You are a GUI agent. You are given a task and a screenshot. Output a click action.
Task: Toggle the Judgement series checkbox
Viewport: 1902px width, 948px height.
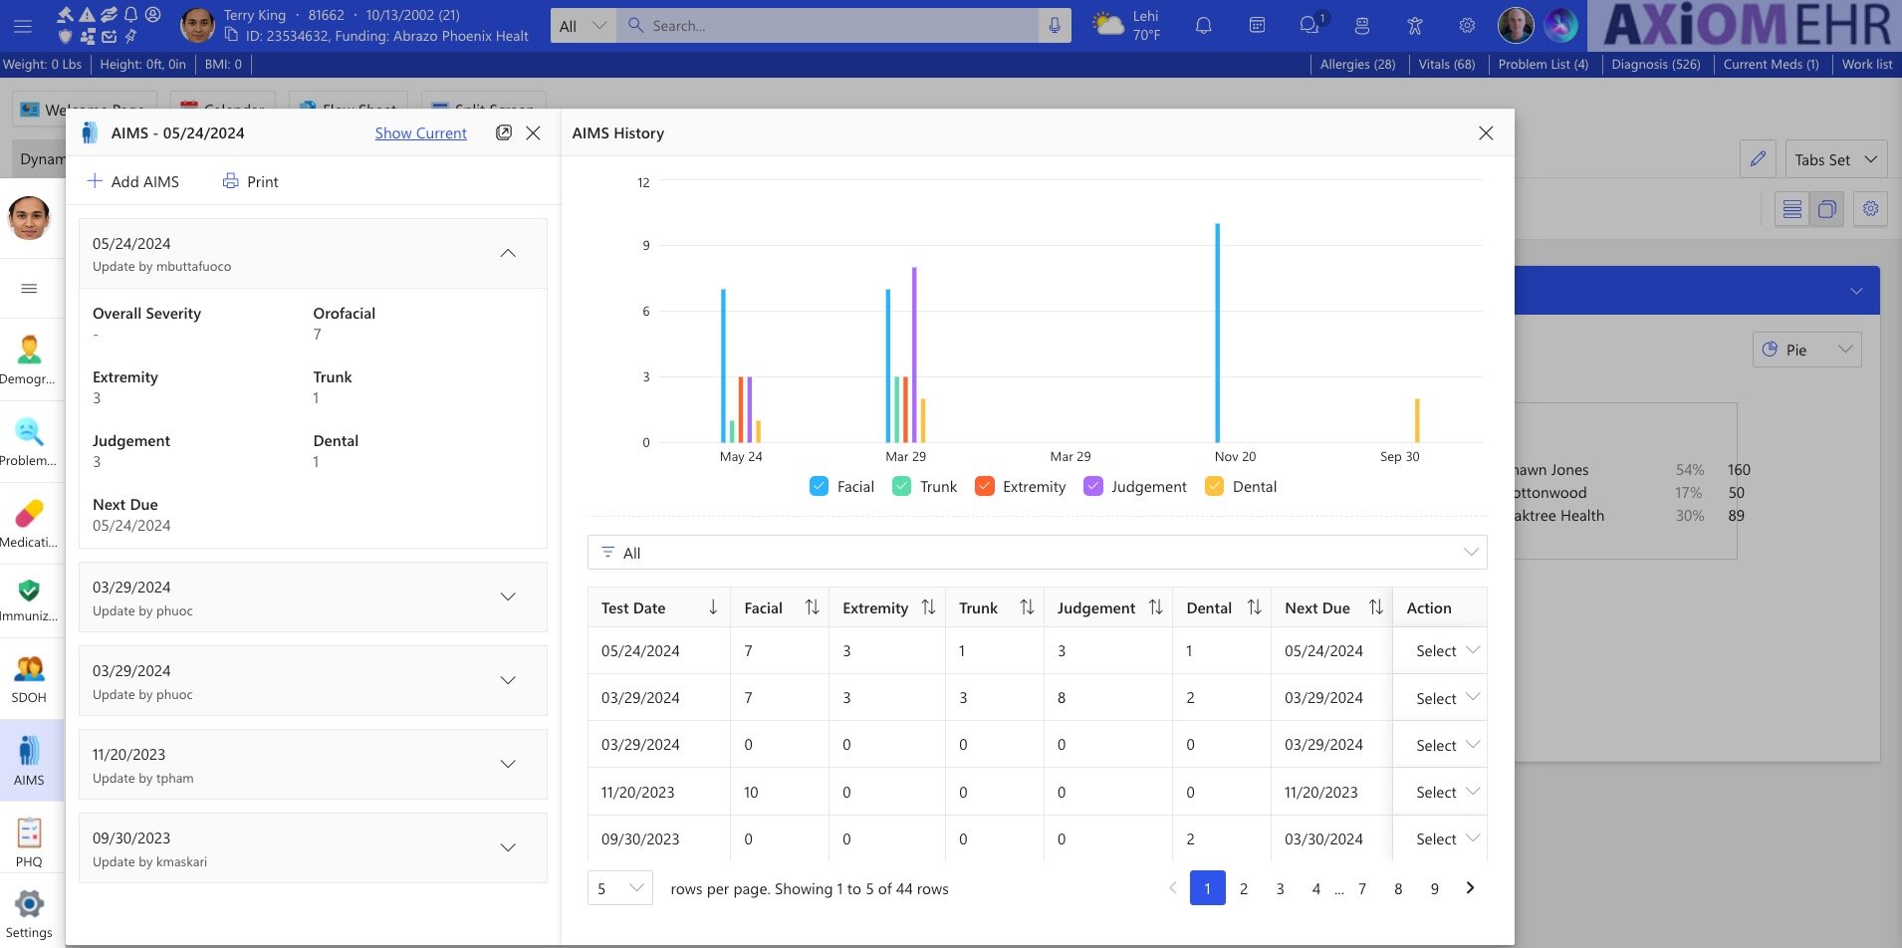click(x=1092, y=486)
